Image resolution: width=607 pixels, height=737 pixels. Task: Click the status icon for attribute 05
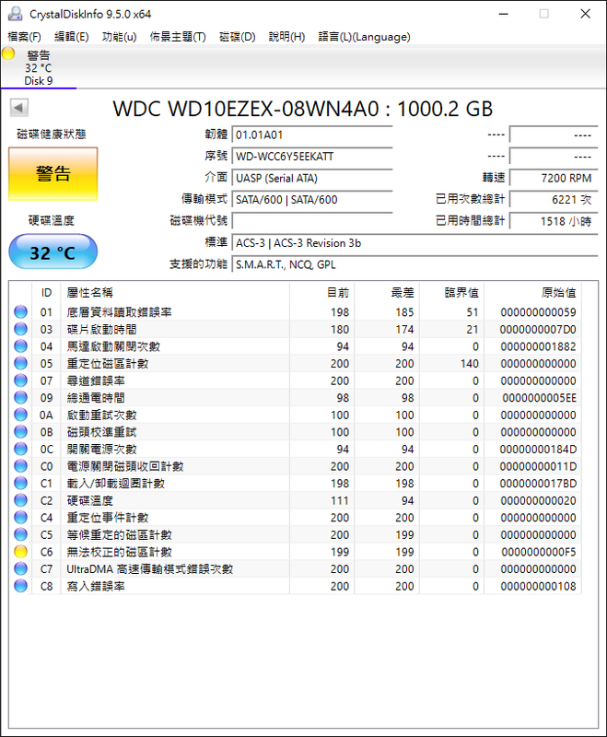tap(20, 363)
